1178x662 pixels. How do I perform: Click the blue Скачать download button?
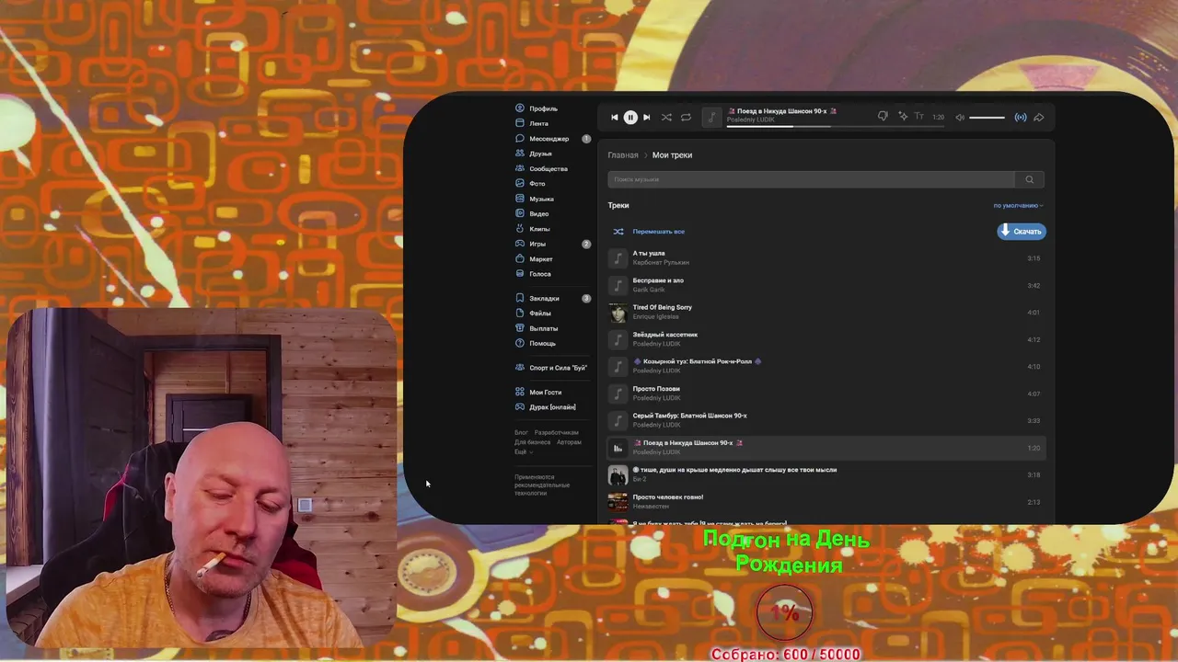point(1022,231)
